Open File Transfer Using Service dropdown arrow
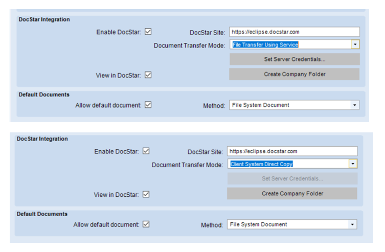 [x=355, y=44]
